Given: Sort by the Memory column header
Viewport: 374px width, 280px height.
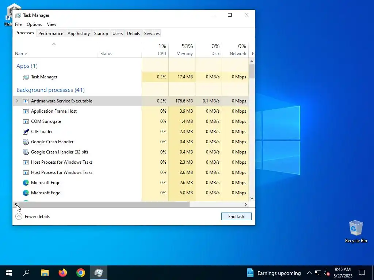Looking at the screenshot, I should tap(182, 50).
